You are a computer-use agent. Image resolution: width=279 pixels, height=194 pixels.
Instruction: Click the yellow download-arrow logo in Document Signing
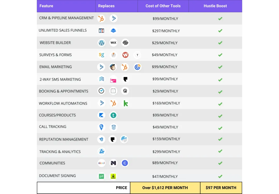click(x=113, y=176)
